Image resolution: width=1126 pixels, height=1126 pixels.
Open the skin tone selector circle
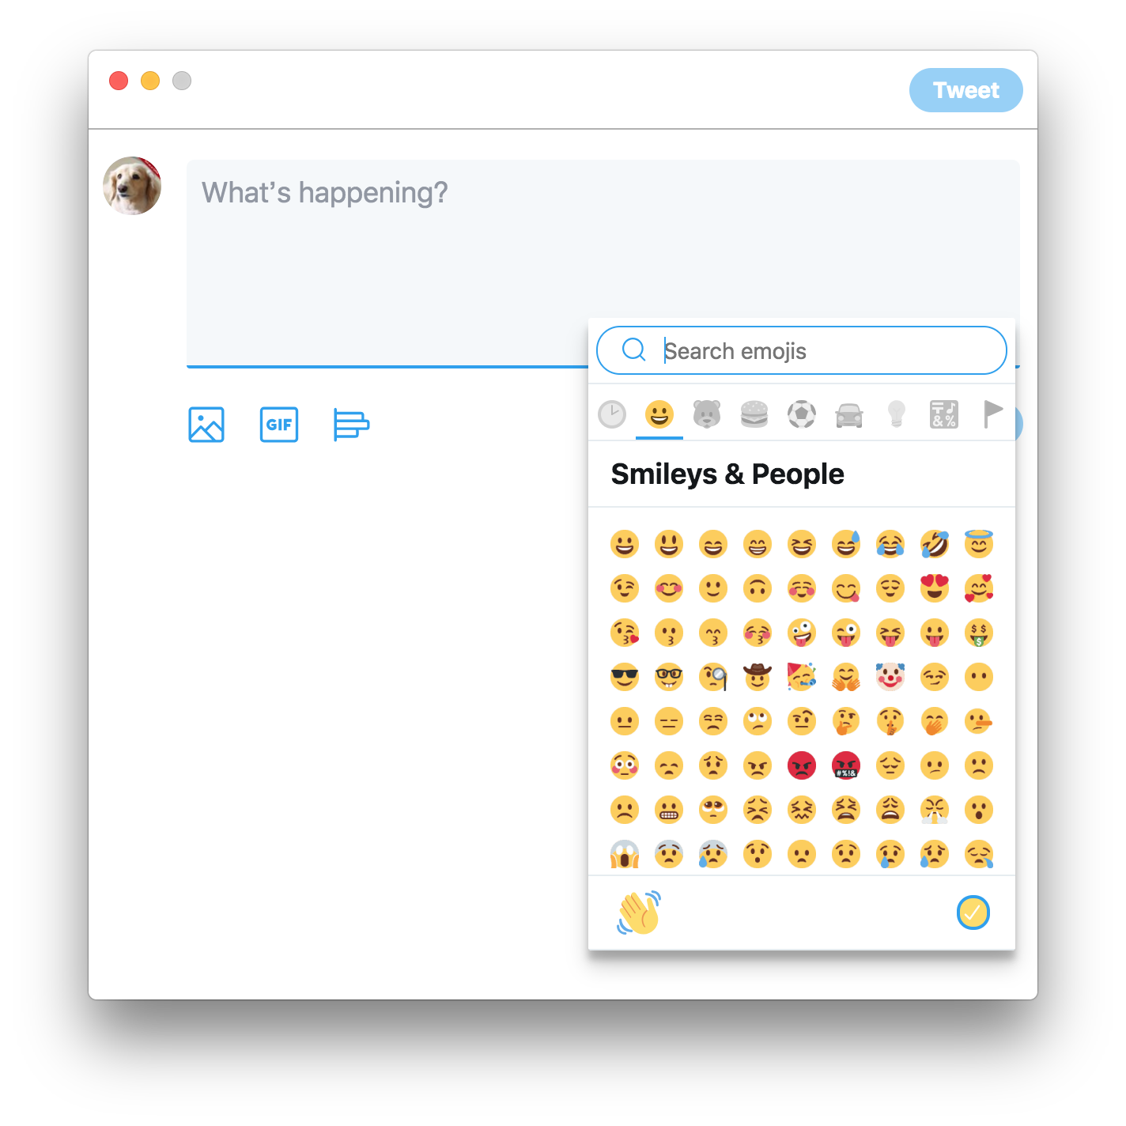[973, 913]
